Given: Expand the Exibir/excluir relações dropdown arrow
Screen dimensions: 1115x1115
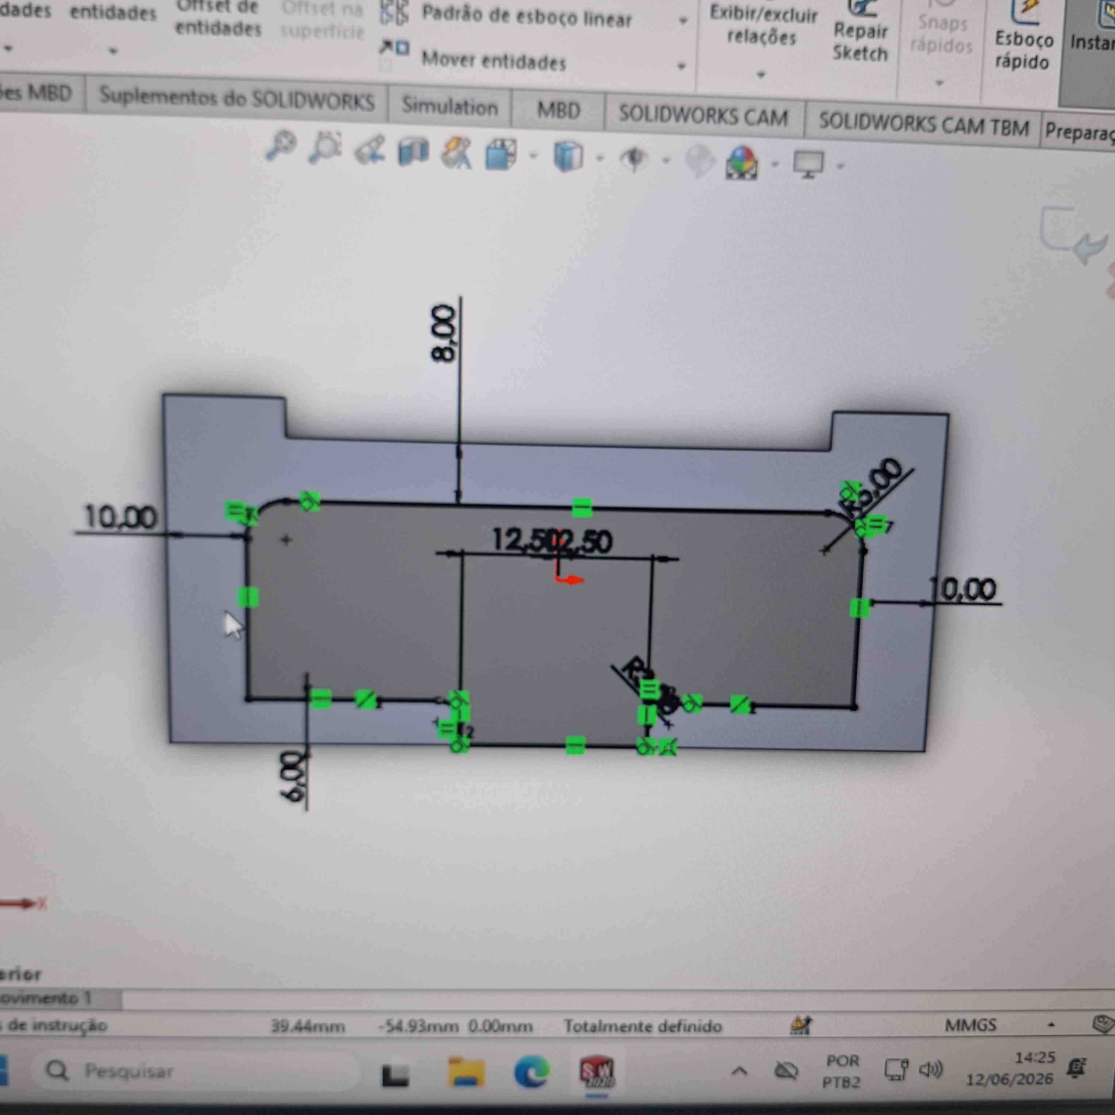Looking at the screenshot, I should click(761, 74).
